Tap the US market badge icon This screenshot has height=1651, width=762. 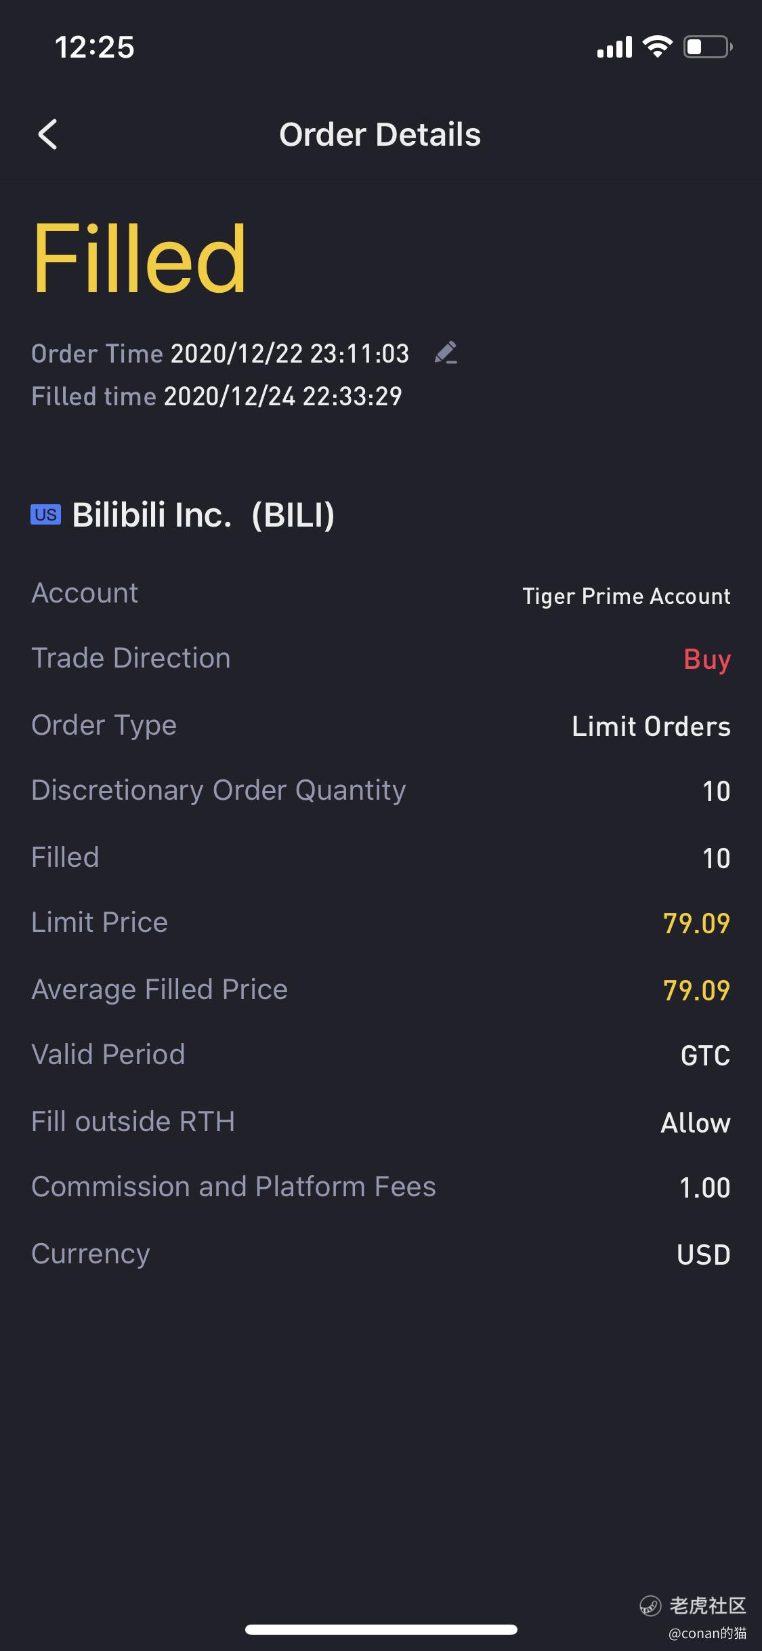(45, 514)
